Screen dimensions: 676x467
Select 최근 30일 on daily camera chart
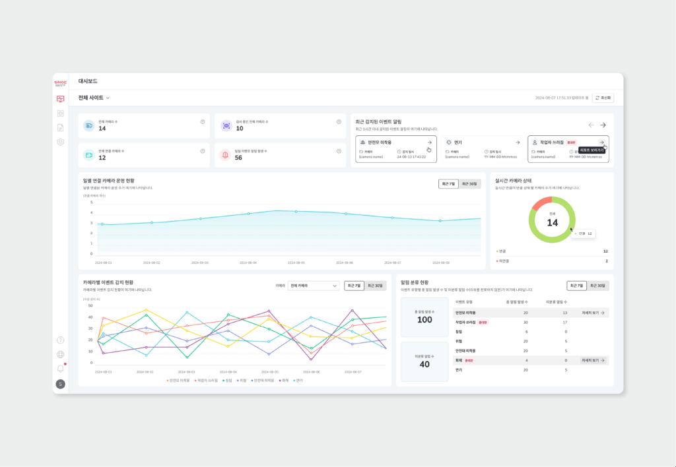click(469, 183)
